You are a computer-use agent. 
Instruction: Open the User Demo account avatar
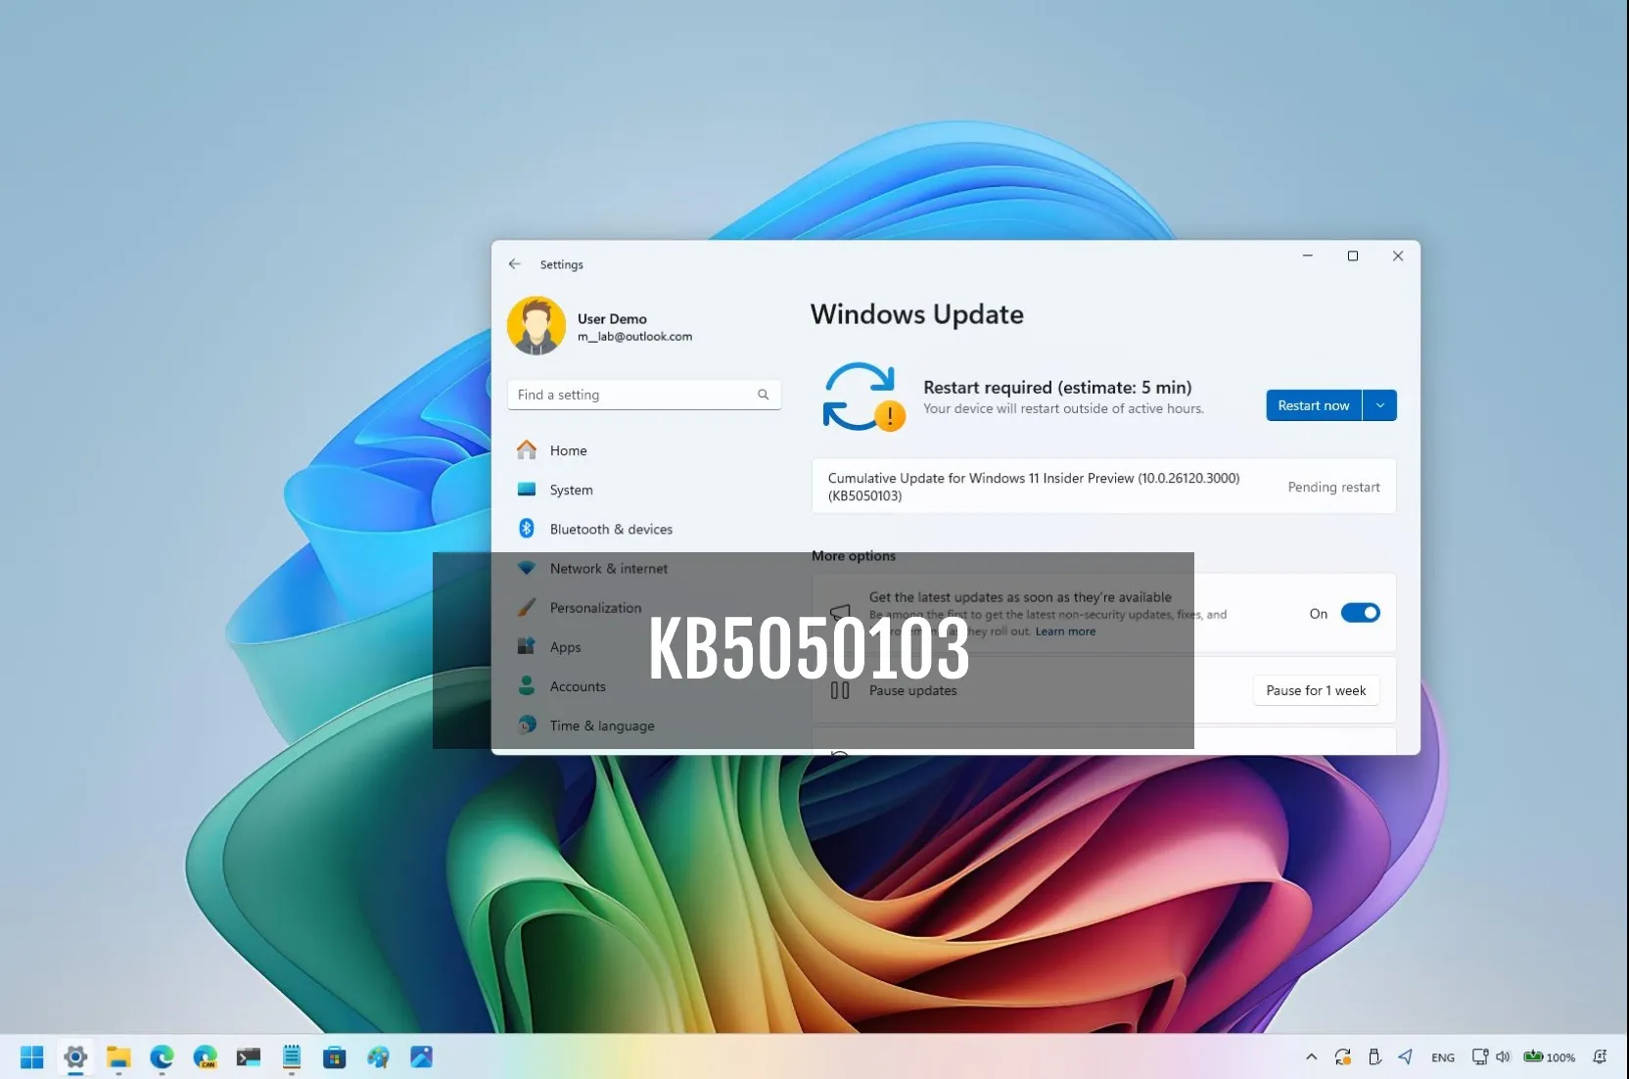535,325
